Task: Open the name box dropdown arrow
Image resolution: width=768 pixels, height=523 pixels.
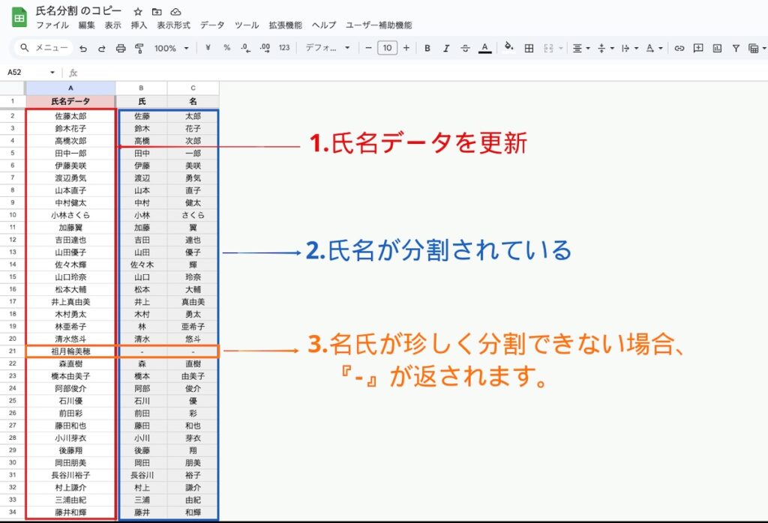Action: tap(52, 73)
